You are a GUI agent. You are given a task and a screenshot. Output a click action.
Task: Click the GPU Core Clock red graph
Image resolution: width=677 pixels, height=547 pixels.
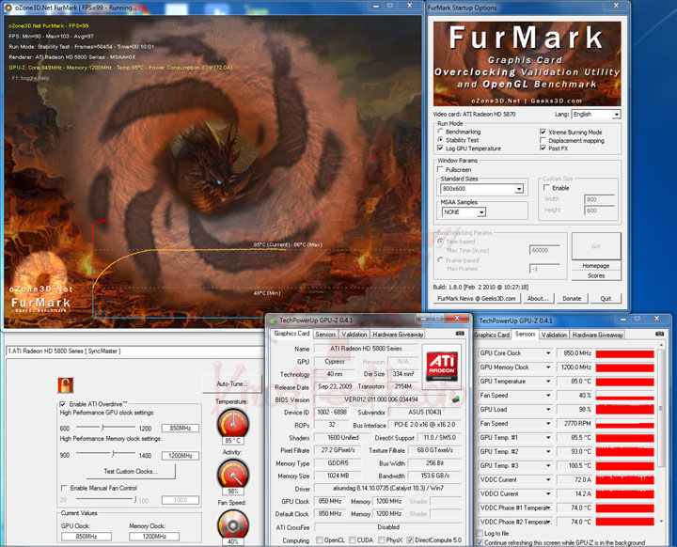624,353
